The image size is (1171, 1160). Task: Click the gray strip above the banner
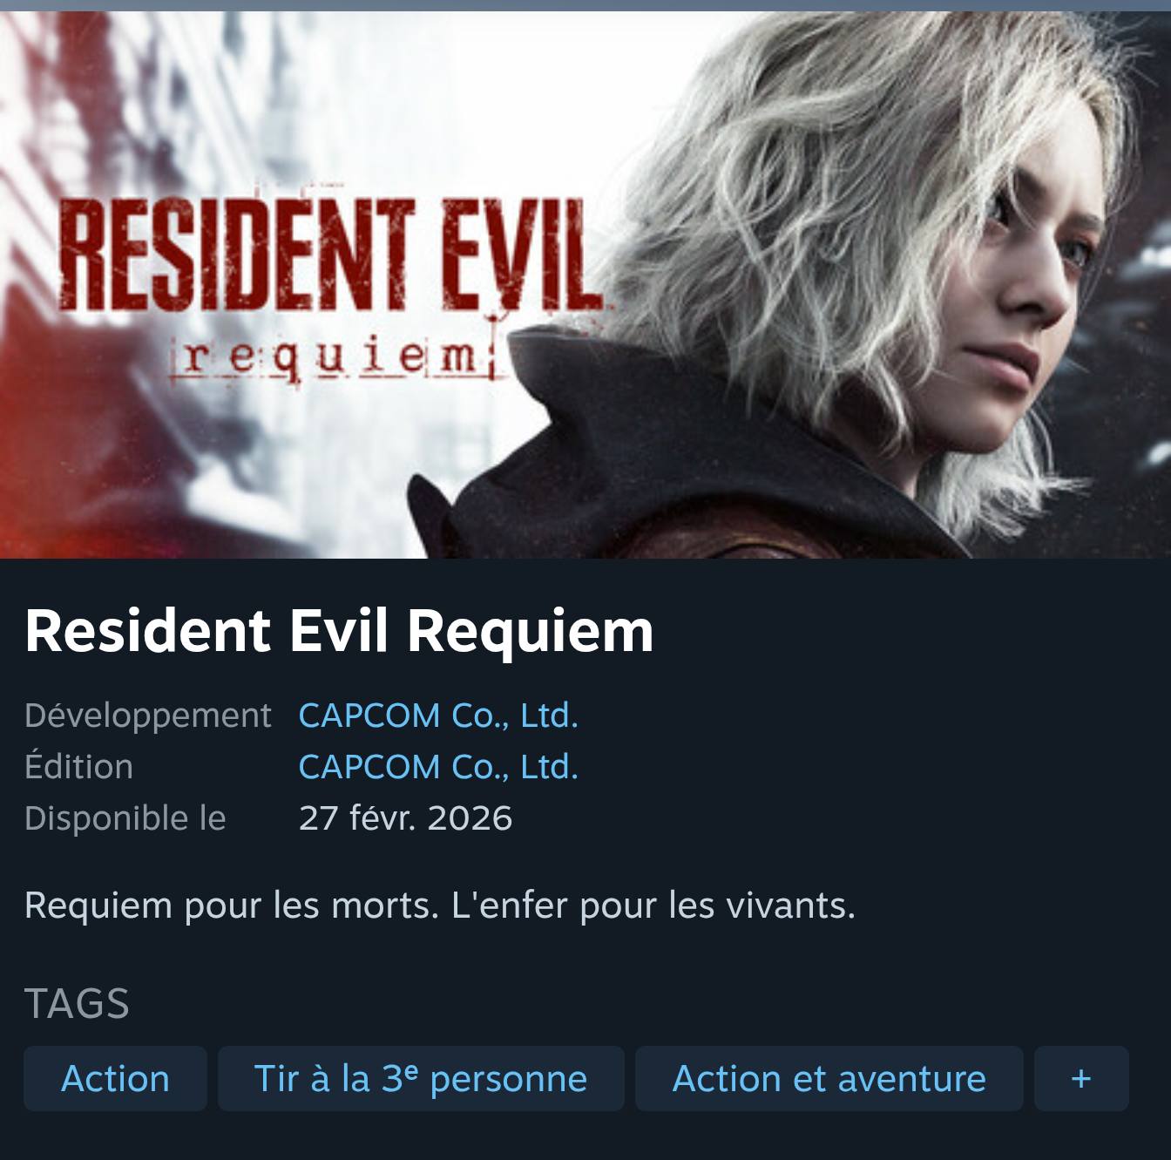[x=585, y=5]
